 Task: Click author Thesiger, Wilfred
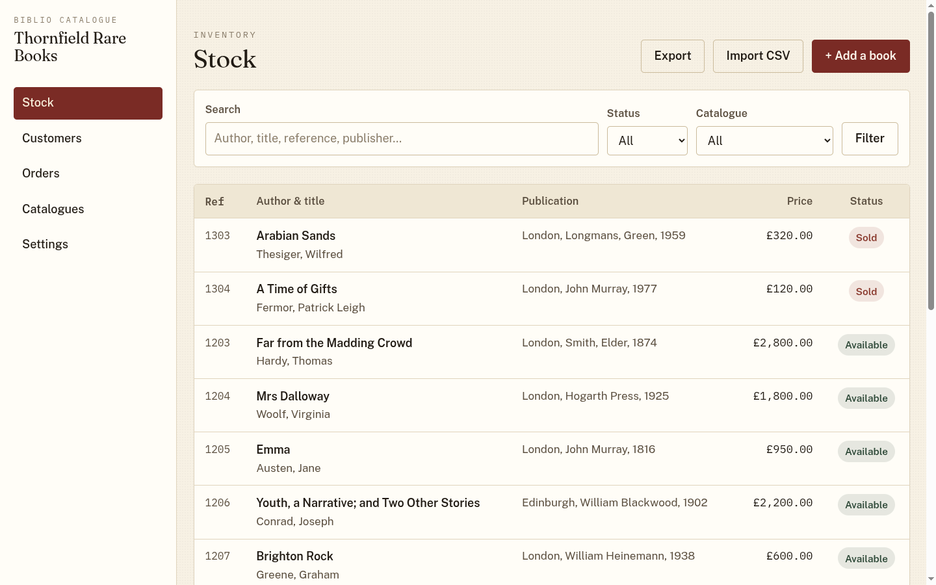[300, 255]
